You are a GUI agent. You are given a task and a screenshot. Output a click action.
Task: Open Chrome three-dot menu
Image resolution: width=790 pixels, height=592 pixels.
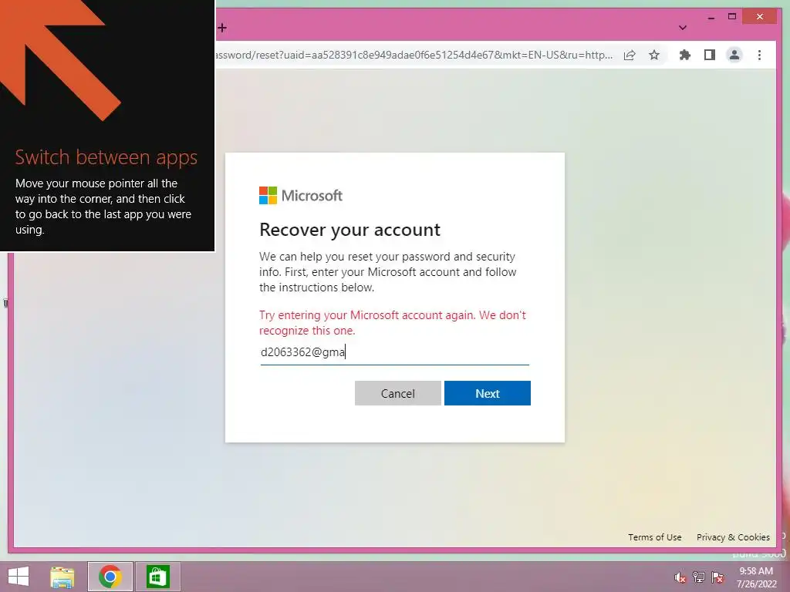point(759,55)
